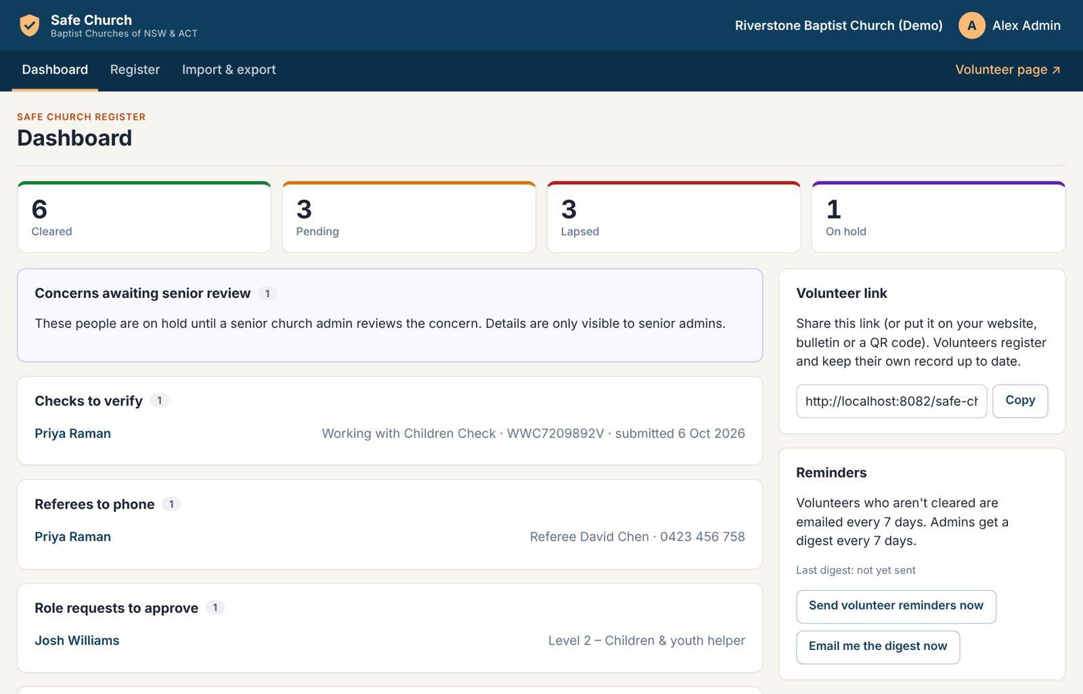
Task: Go to Import & export tab
Action: [229, 70]
